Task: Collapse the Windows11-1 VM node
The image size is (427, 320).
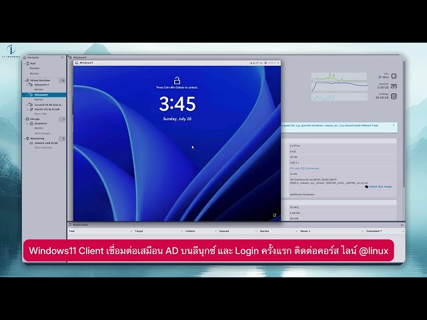Action: click(x=27, y=85)
